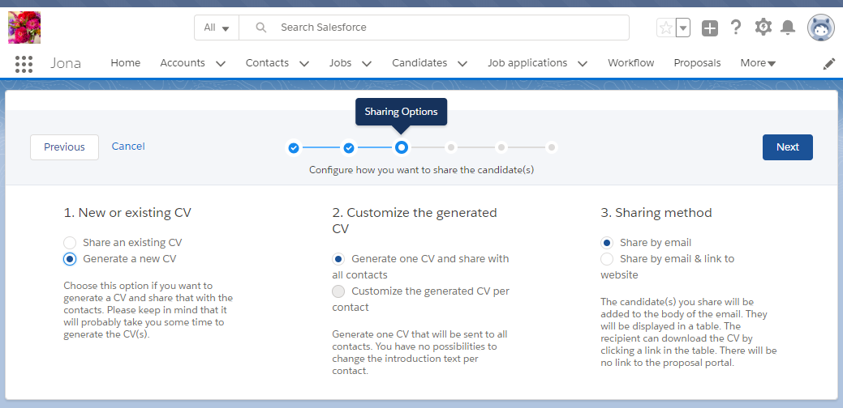This screenshot has height=408, width=843.
Task: Choose Customize the generated CV per contact
Action: coord(338,291)
